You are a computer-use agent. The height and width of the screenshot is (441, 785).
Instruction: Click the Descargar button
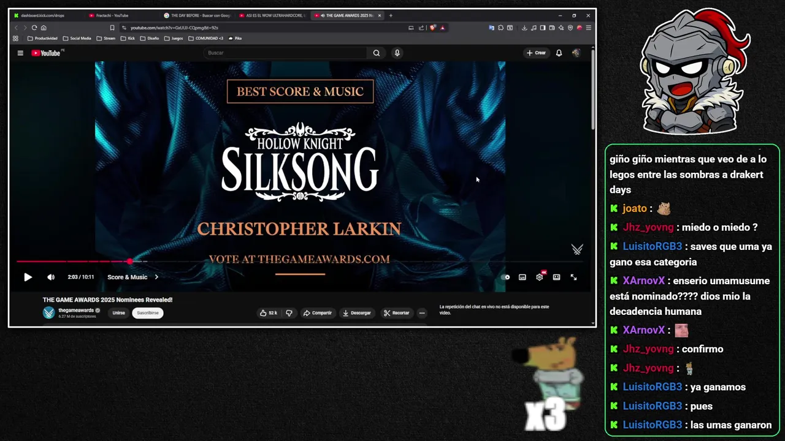357,313
